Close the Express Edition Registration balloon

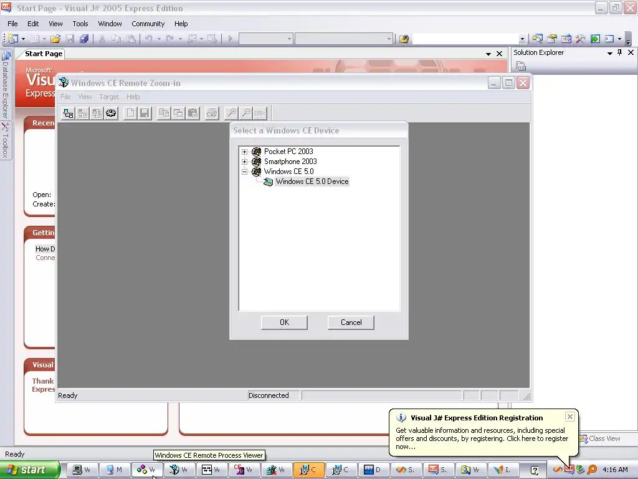click(569, 416)
